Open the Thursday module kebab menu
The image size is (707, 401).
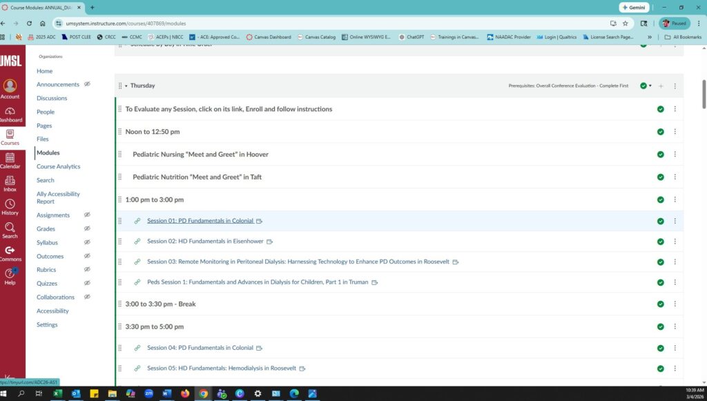click(675, 86)
